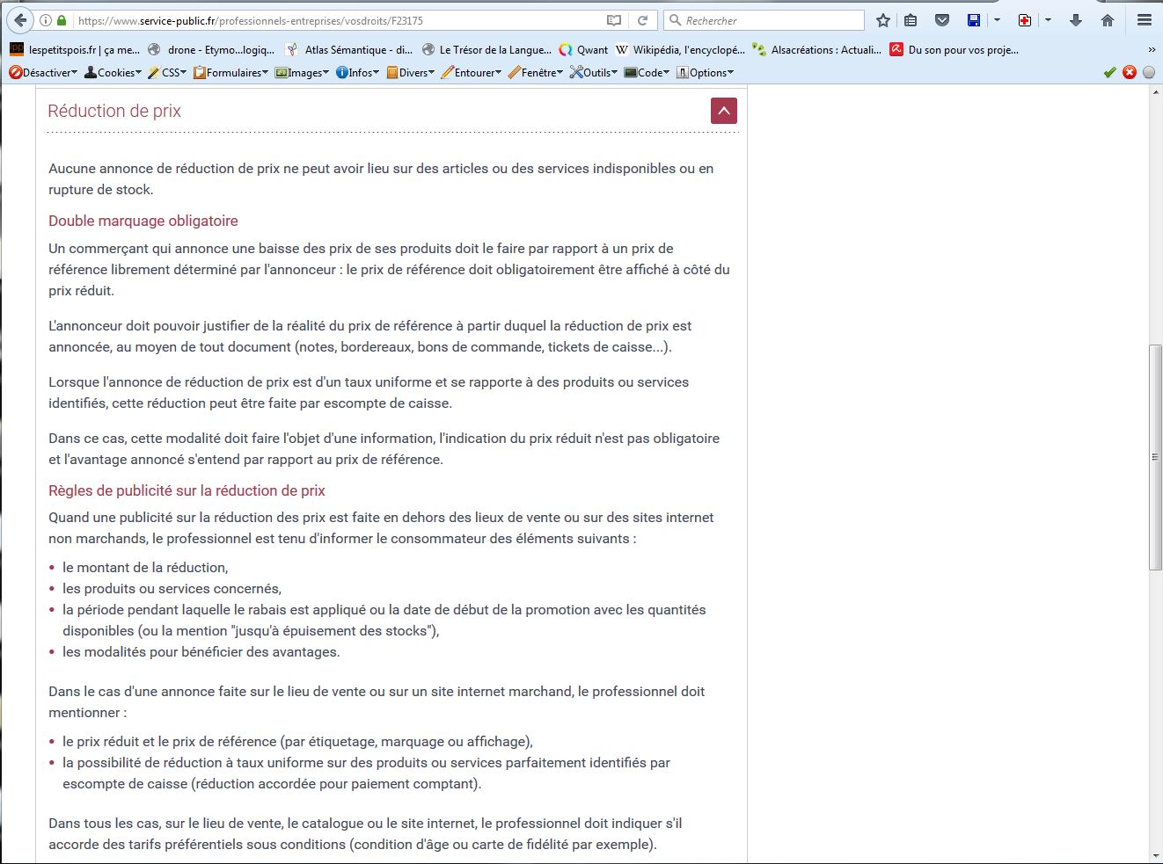The width and height of the screenshot is (1163, 864).
Task: Open the Wikipédia bookmark
Action: coord(680,50)
